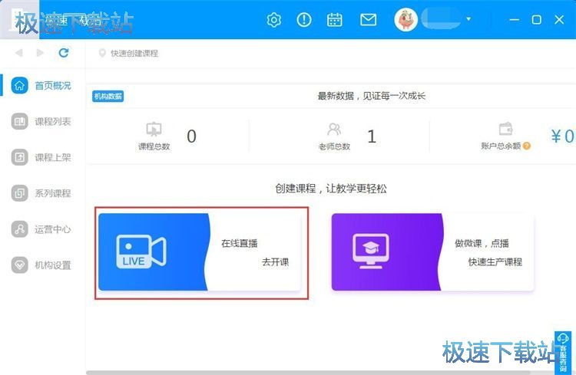Click the LIVE camera icon

pyautogui.click(x=141, y=252)
